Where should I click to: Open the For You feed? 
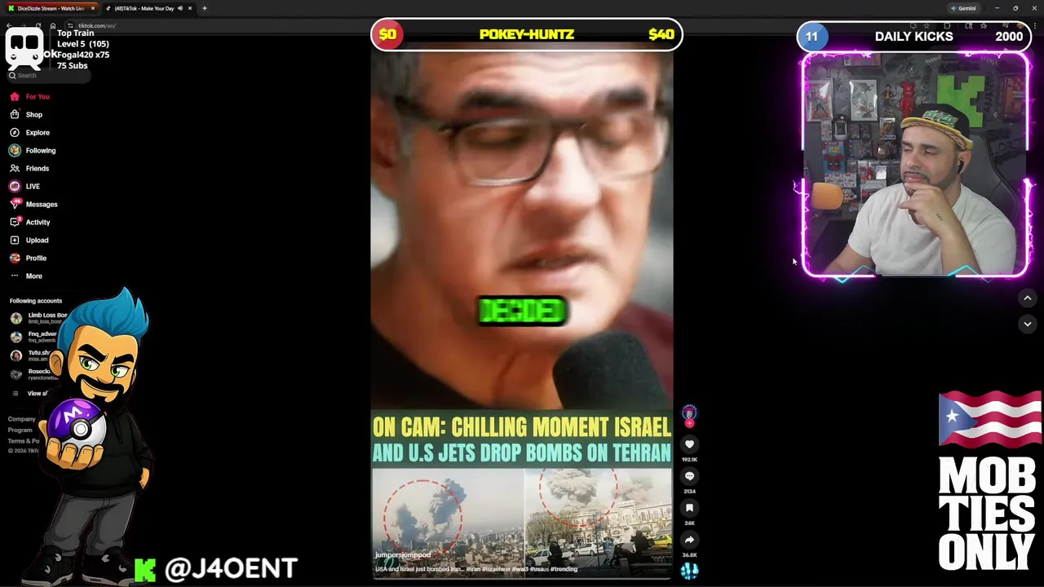click(30, 96)
